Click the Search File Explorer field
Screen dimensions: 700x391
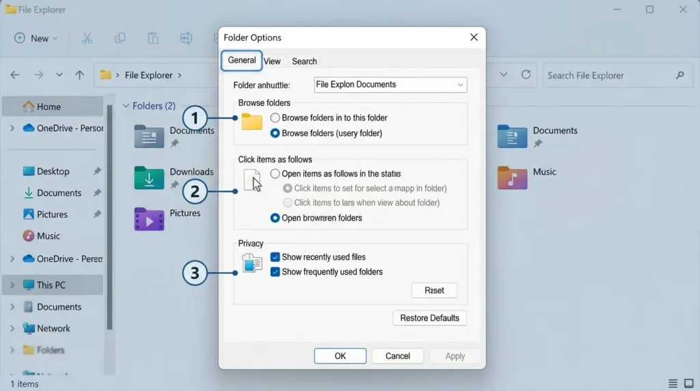pyautogui.click(x=617, y=75)
